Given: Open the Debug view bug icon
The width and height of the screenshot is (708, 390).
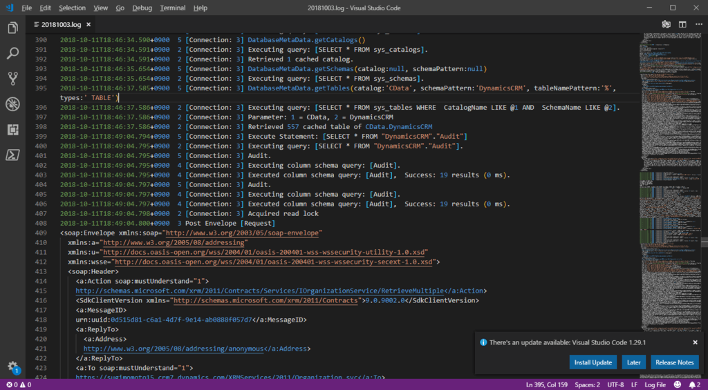Looking at the screenshot, I should click(x=12, y=104).
